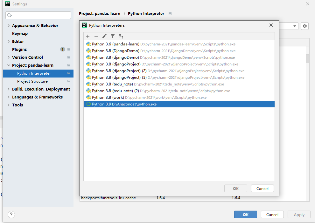Expand Version Control section
Image resolution: width=315 pixels, height=223 pixels.
coord(9,57)
